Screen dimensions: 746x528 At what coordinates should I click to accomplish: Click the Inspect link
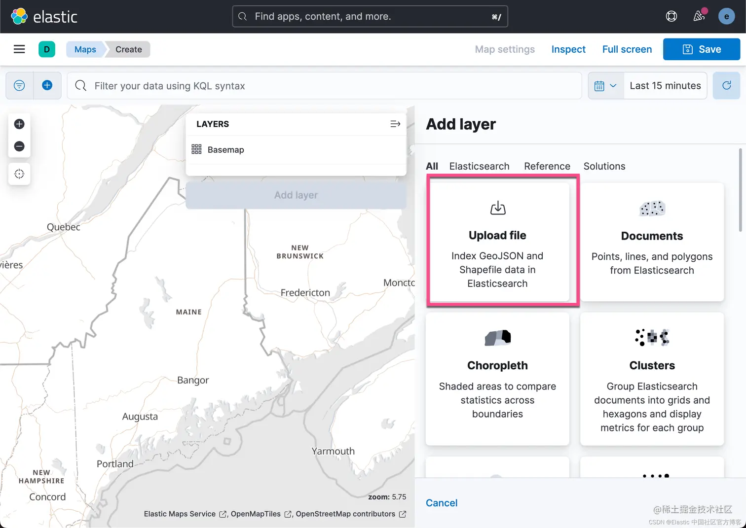(568, 49)
